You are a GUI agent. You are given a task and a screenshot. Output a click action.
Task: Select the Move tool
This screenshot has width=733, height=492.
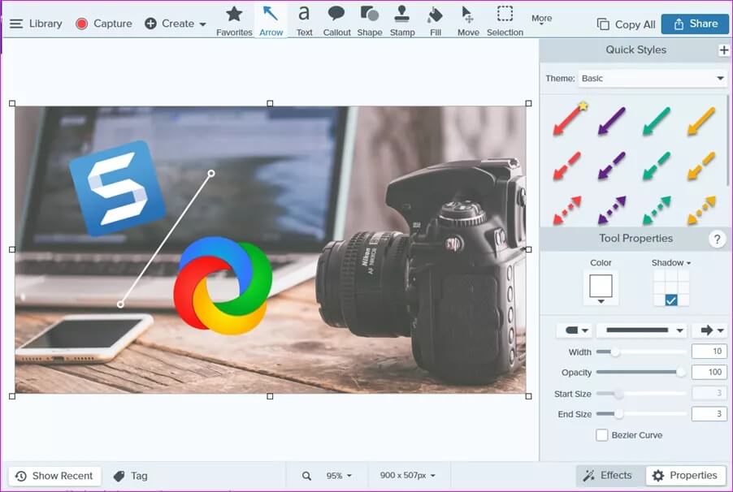pyautogui.click(x=468, y=20)
